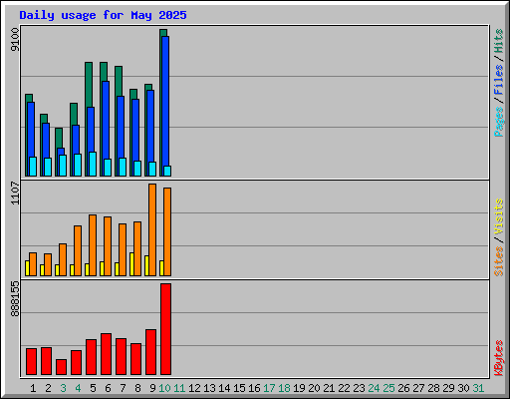Click green day label 17 on x-axis
This screenshot has width=510, height=399.
(x=269, y=388)
